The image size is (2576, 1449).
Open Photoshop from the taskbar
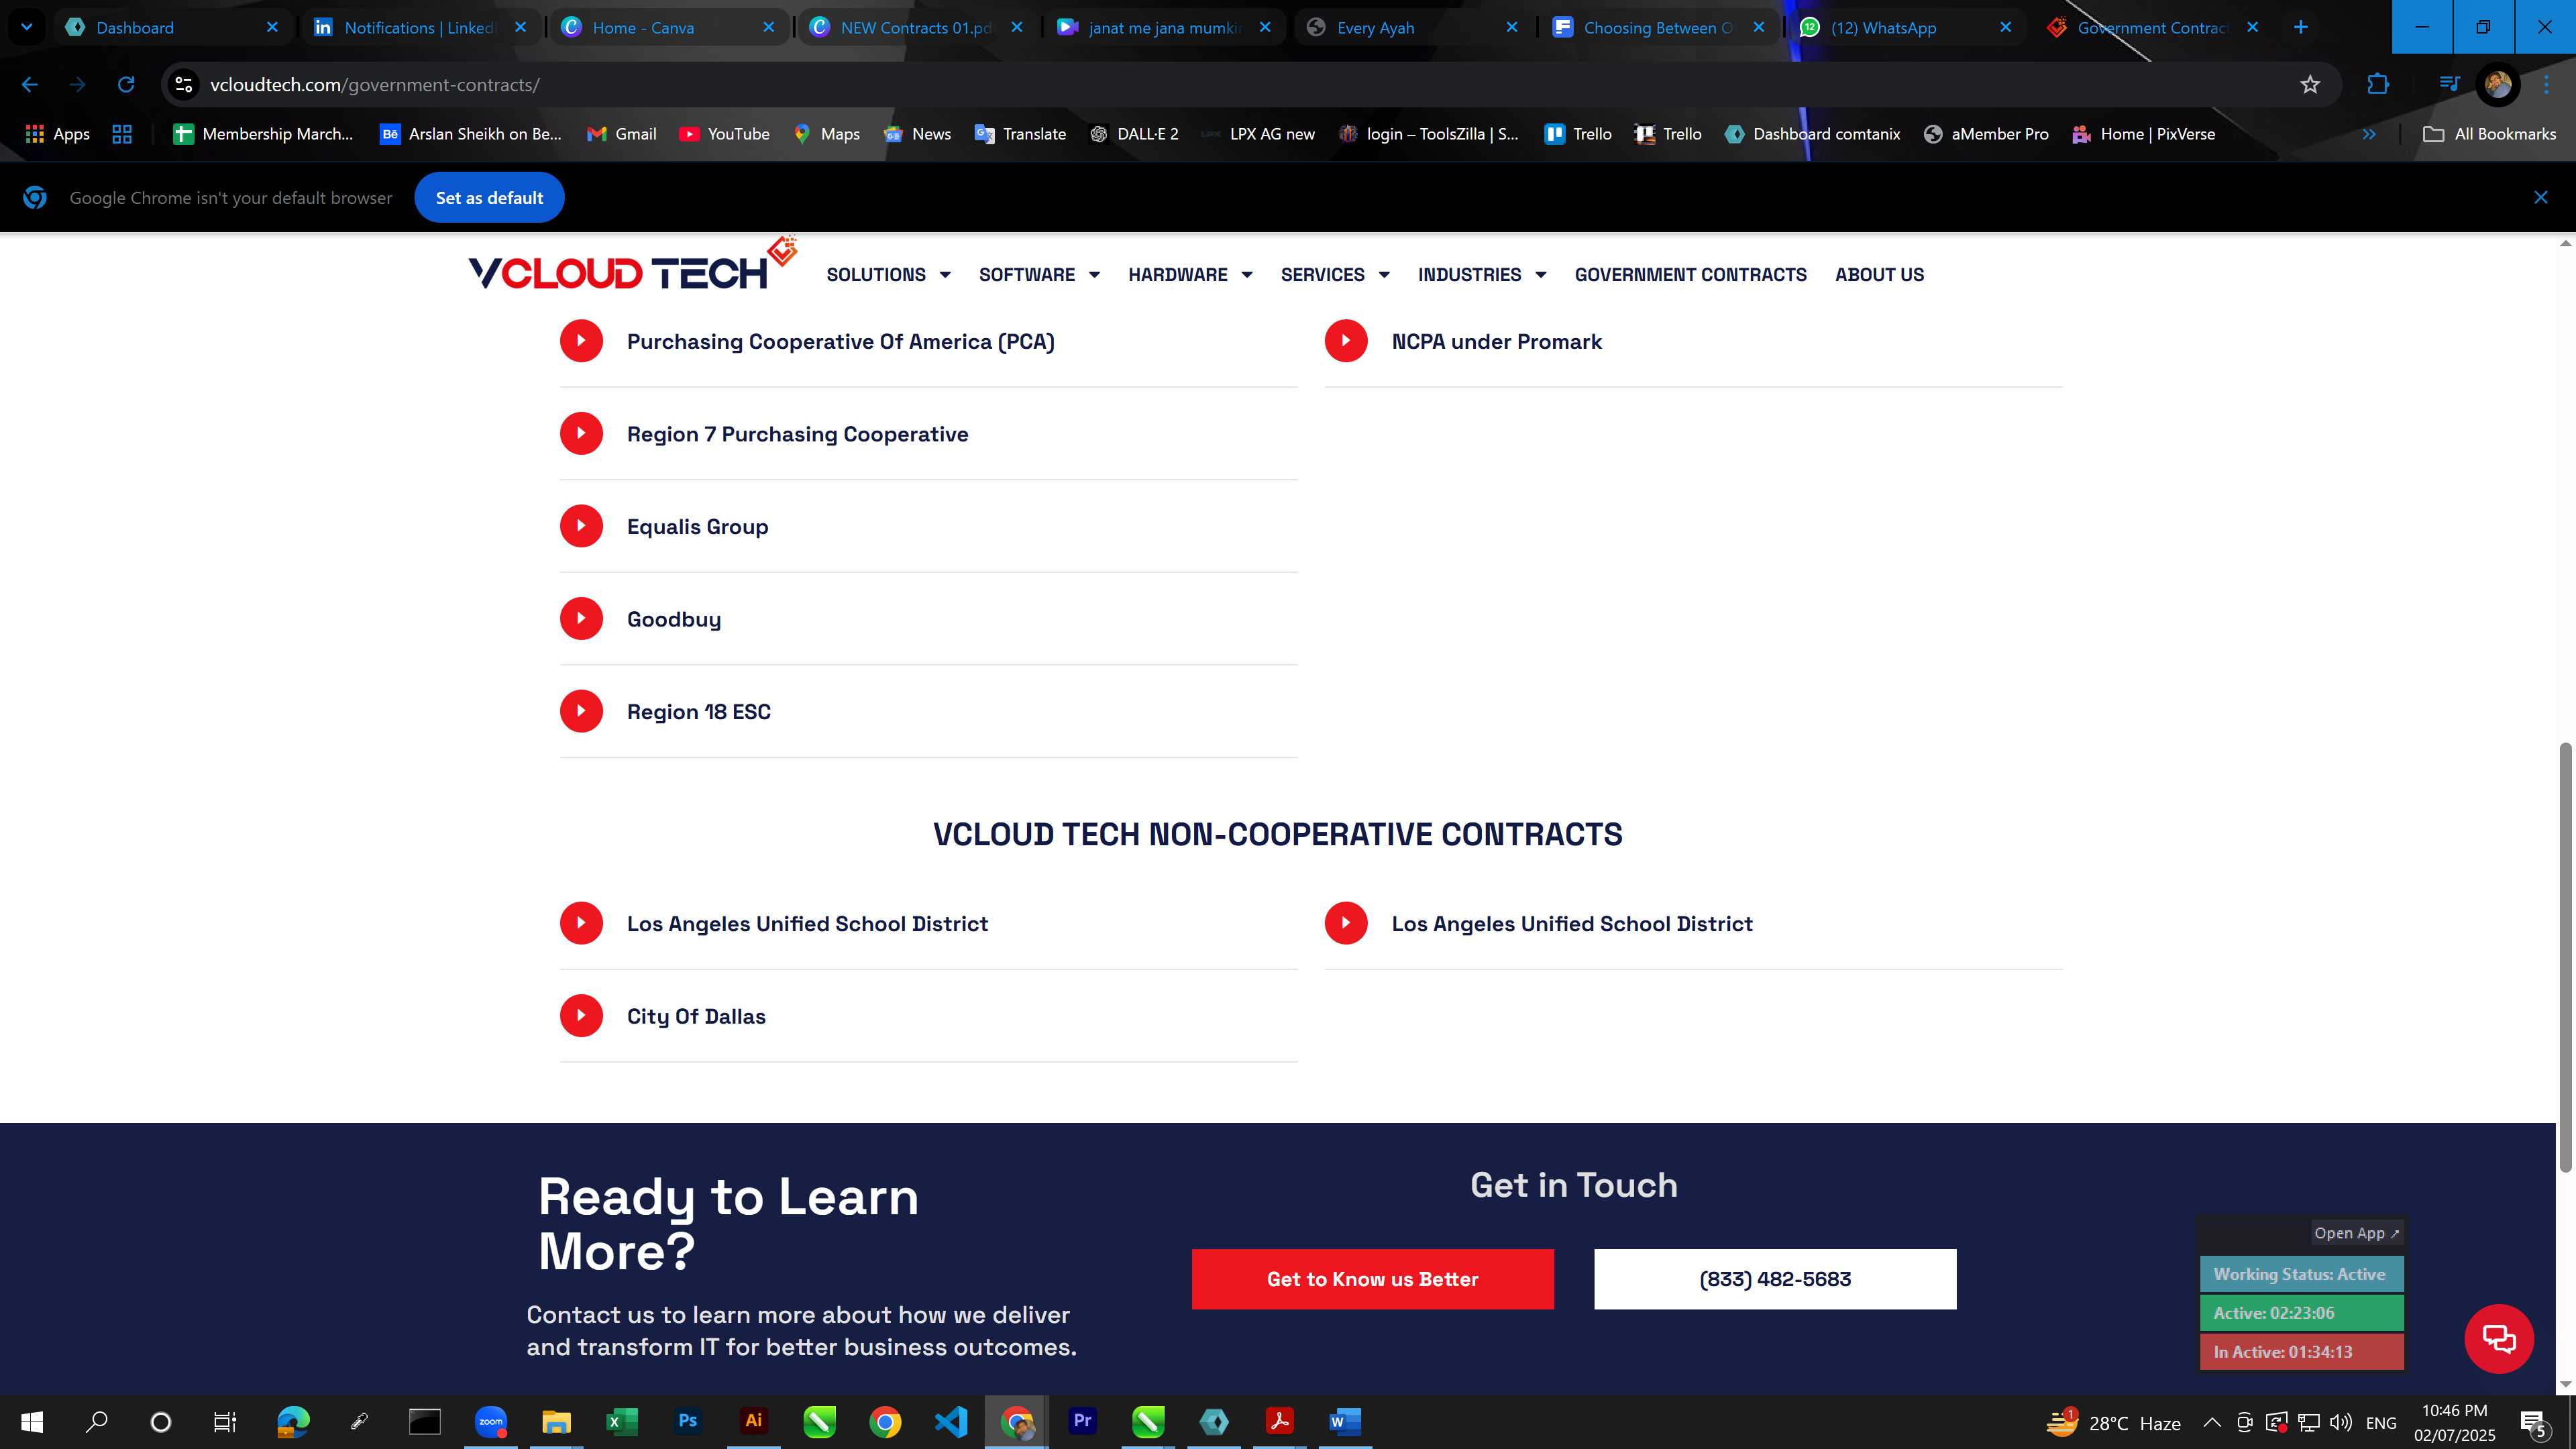click(687, 1421)
